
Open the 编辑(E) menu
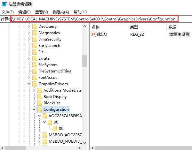(24, 12)
